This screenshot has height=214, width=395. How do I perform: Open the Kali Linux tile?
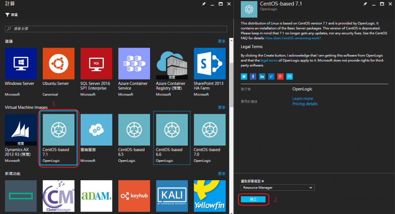point(172,196)
